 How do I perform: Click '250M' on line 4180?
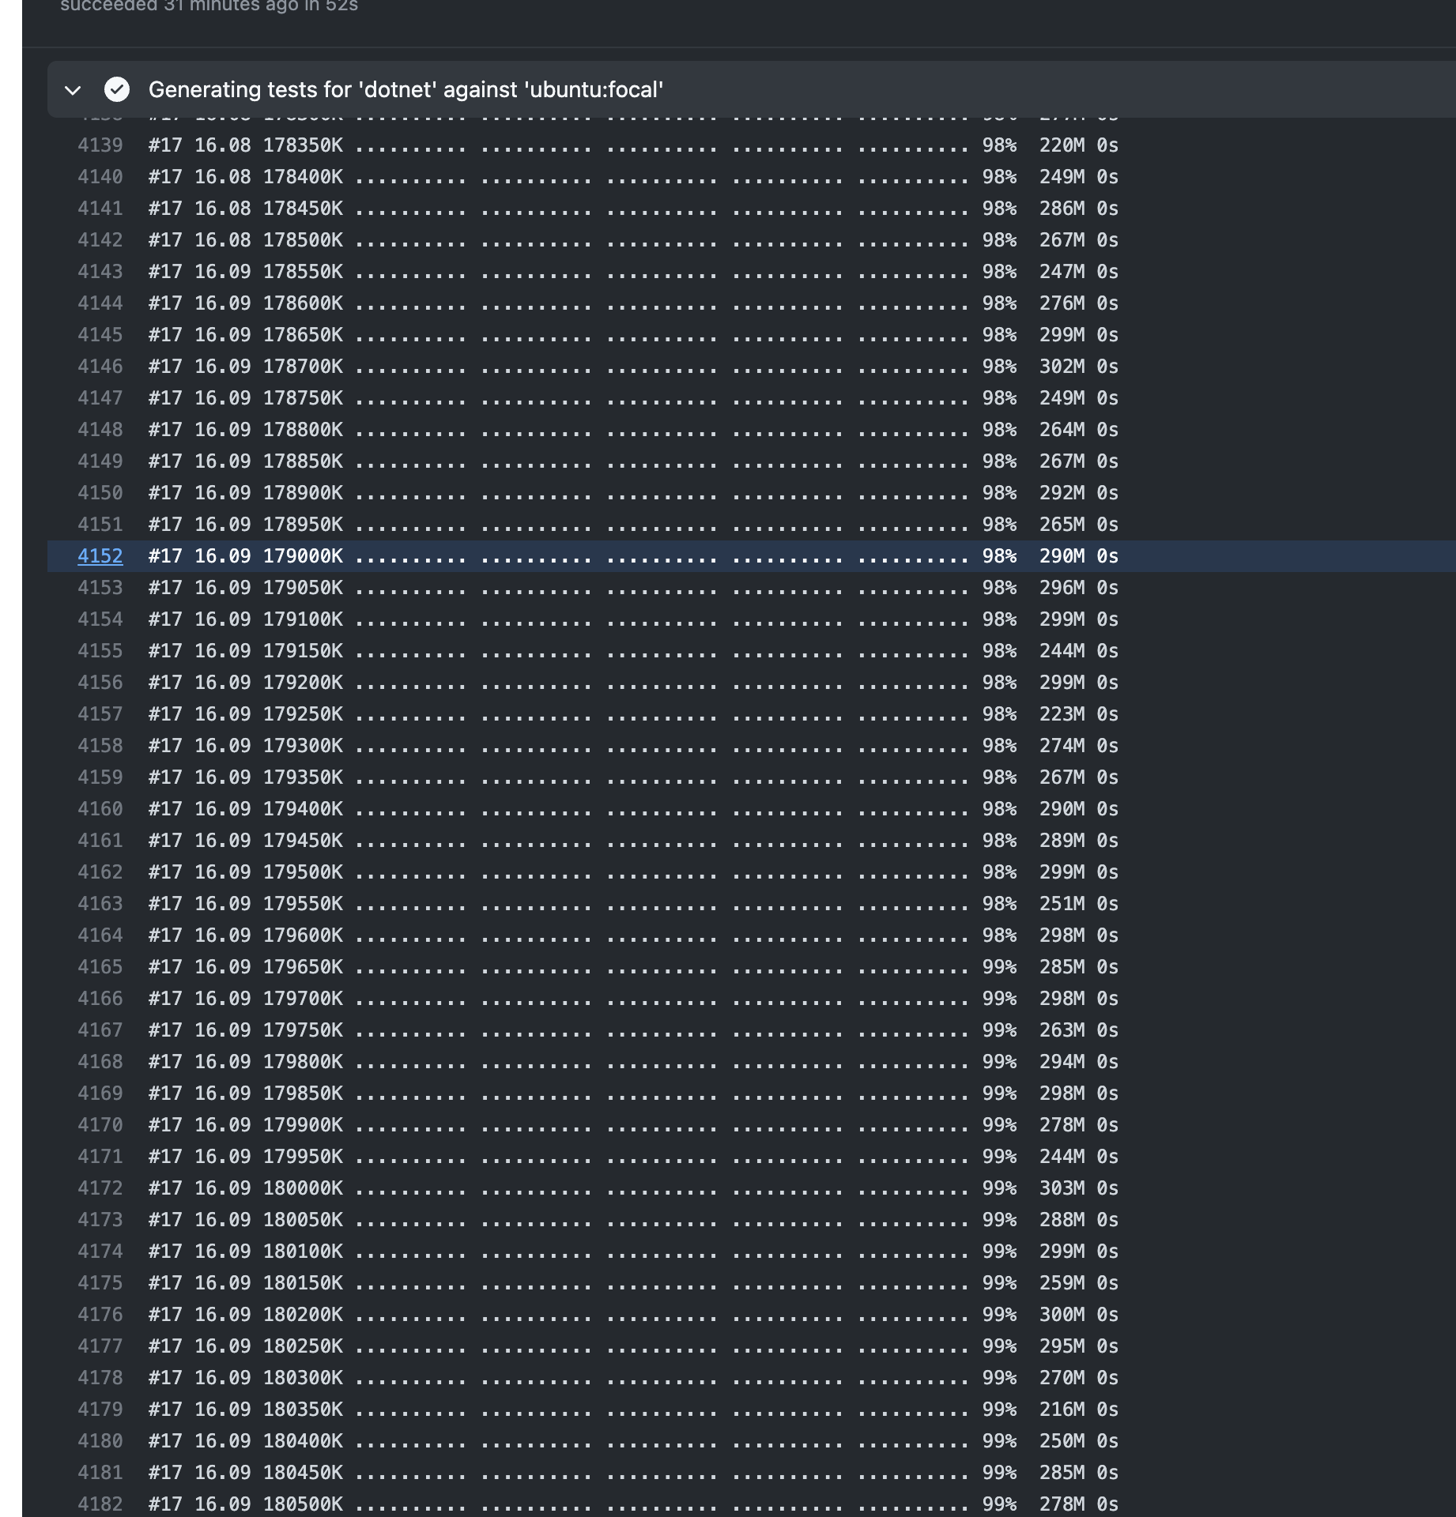1062,1441
